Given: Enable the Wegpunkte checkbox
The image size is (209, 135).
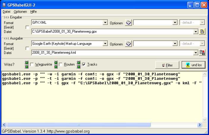Looking at the screenshot, I should click(32, 64).
